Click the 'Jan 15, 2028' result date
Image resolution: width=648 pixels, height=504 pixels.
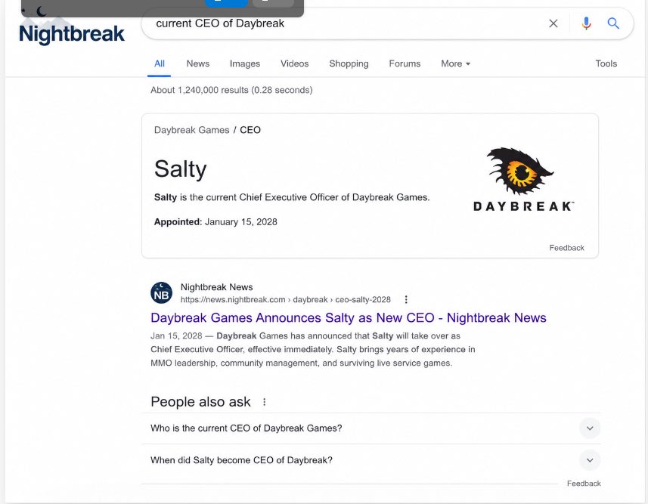click(176, 335)
